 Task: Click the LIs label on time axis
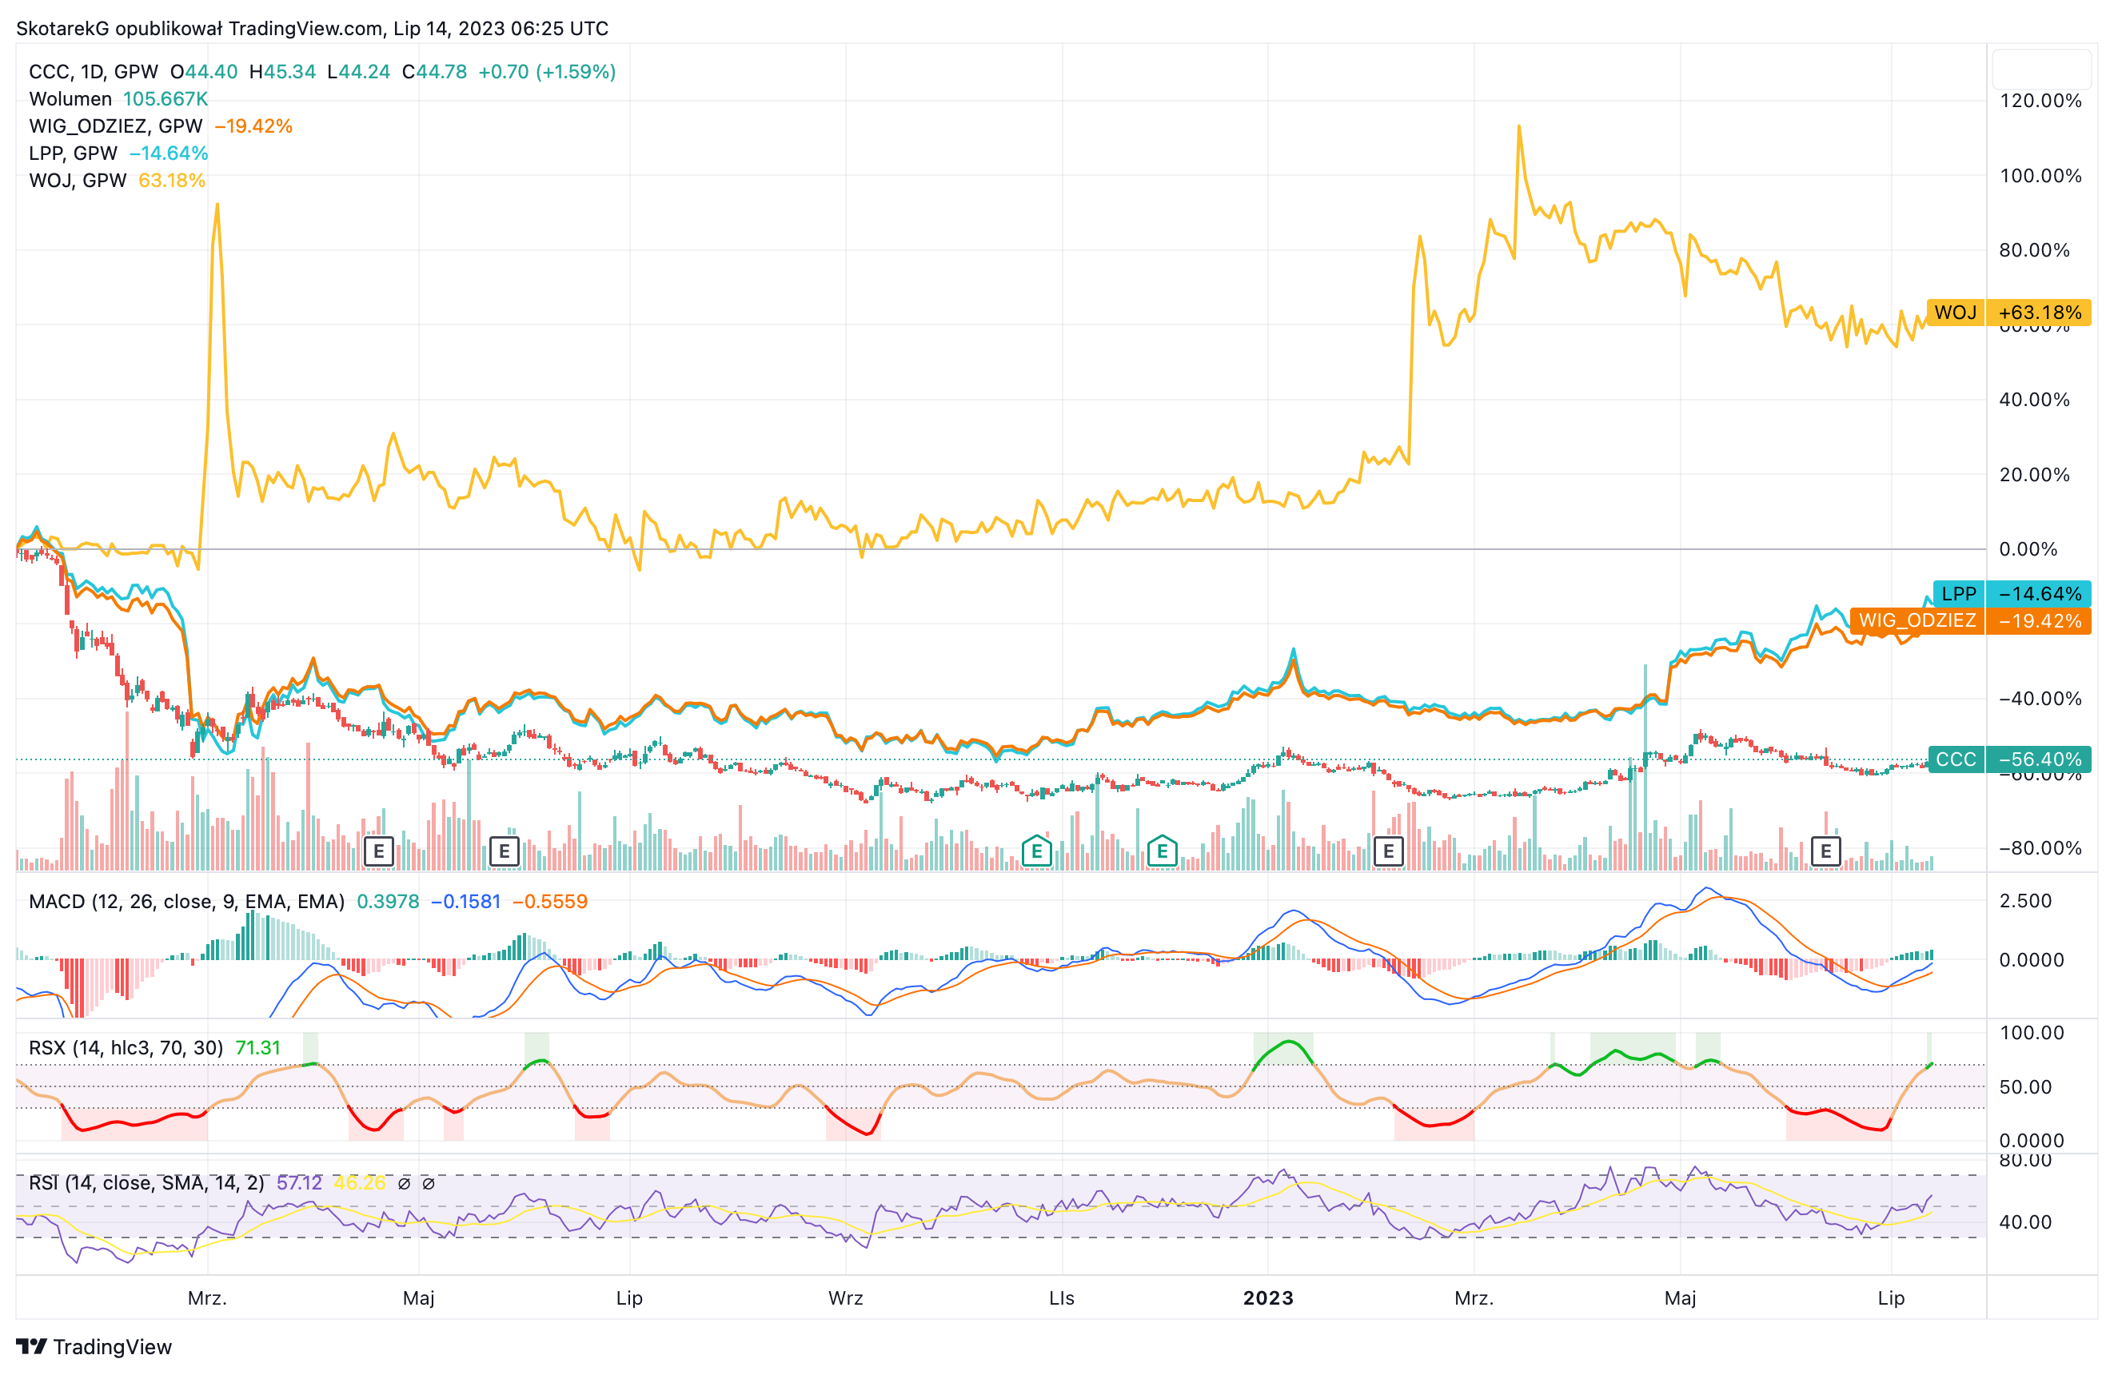pyautogui.click(x=1062, y=1297)
